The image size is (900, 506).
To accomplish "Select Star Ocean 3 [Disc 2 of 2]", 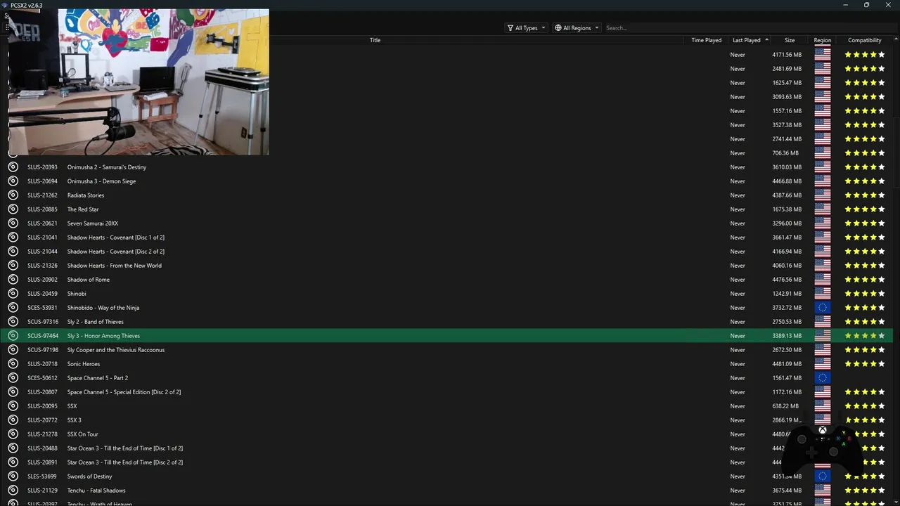I will [125, 462].
